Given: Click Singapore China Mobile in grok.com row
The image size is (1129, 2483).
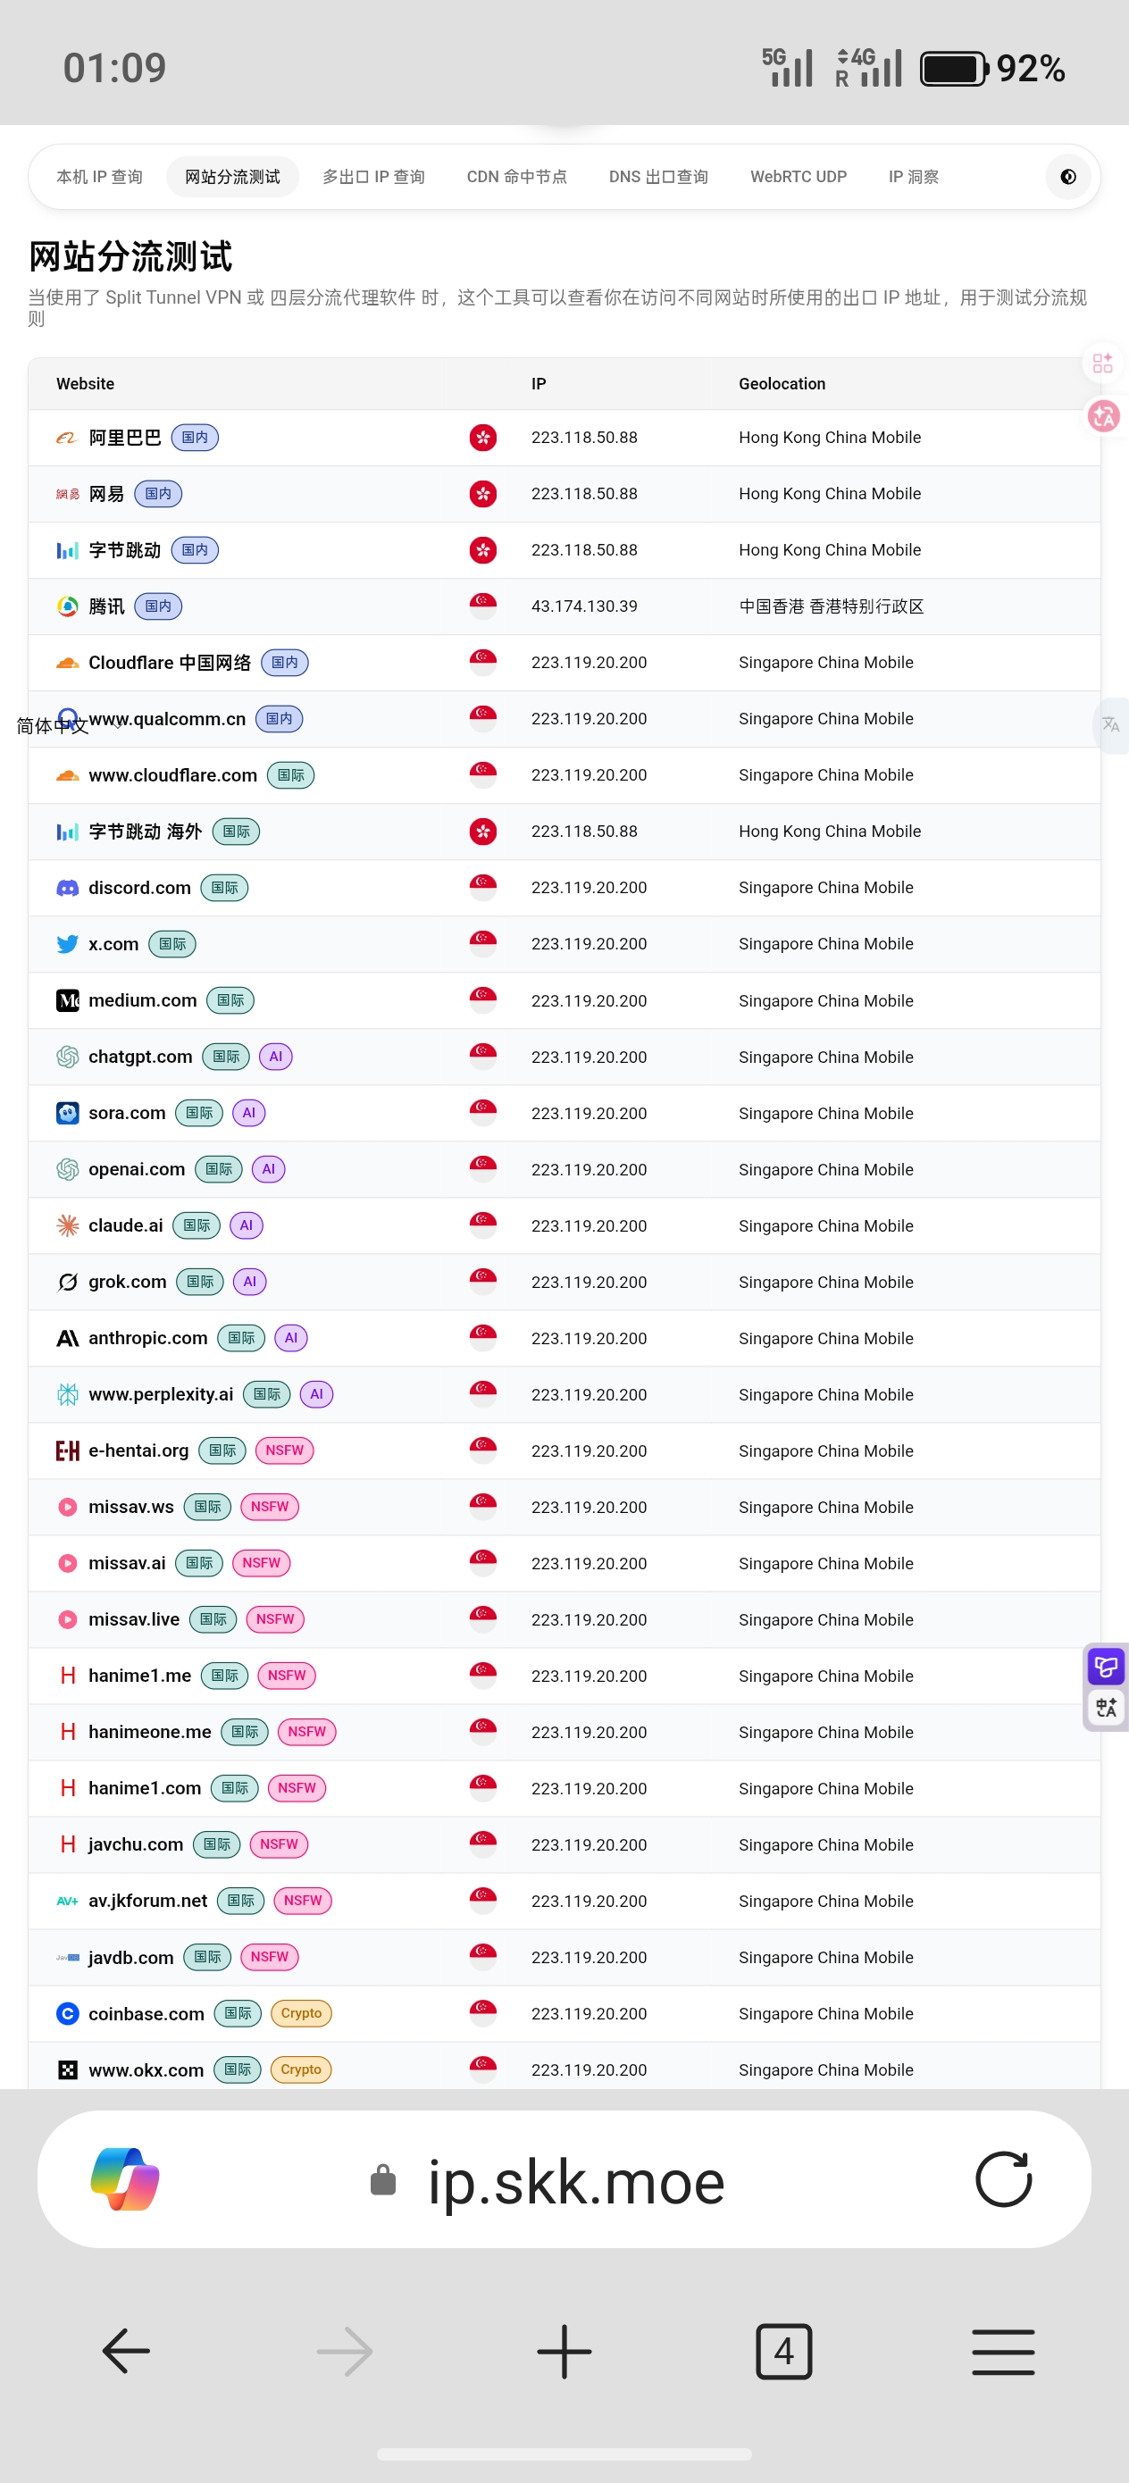Looking at the screenshot, I should tap(826, 1282).
